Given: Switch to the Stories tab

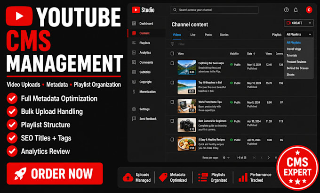Looking at the screenshot, I should point(224,35).
